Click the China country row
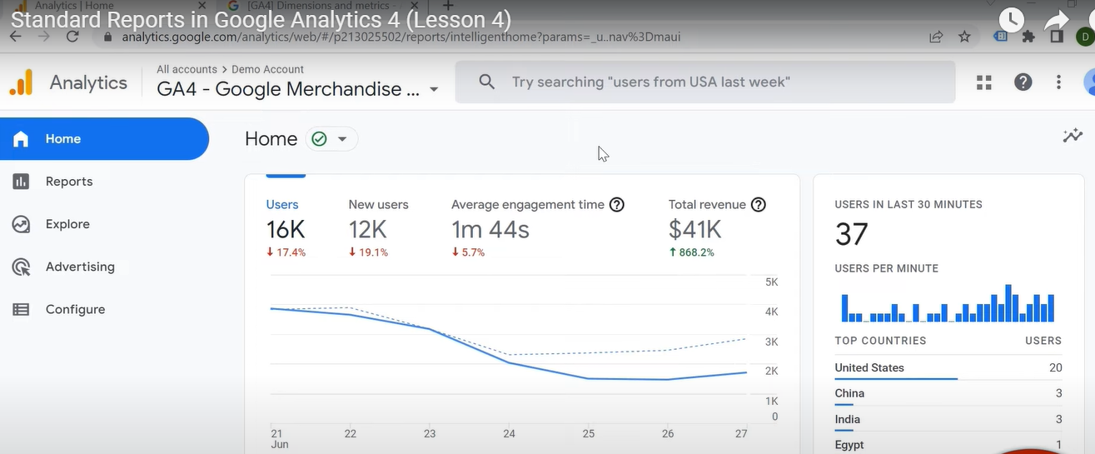The image size is (1095, 454). (948, 393)
